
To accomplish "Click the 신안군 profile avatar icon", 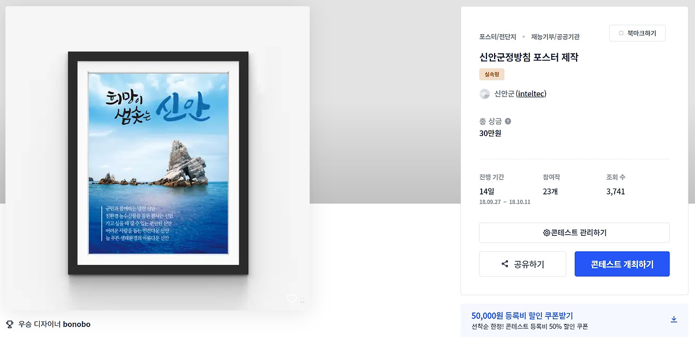I will (x=484, y=94).
